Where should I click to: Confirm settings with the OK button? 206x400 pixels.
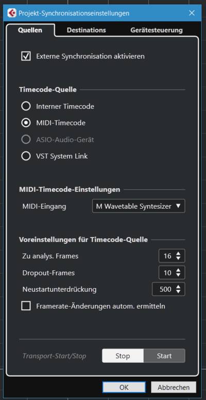coord(124,387)
